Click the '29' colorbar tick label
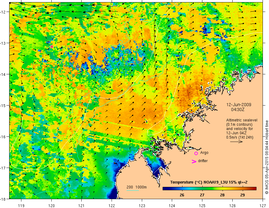The height and width of the screenshot is (208, 269). tap(242, 195)
